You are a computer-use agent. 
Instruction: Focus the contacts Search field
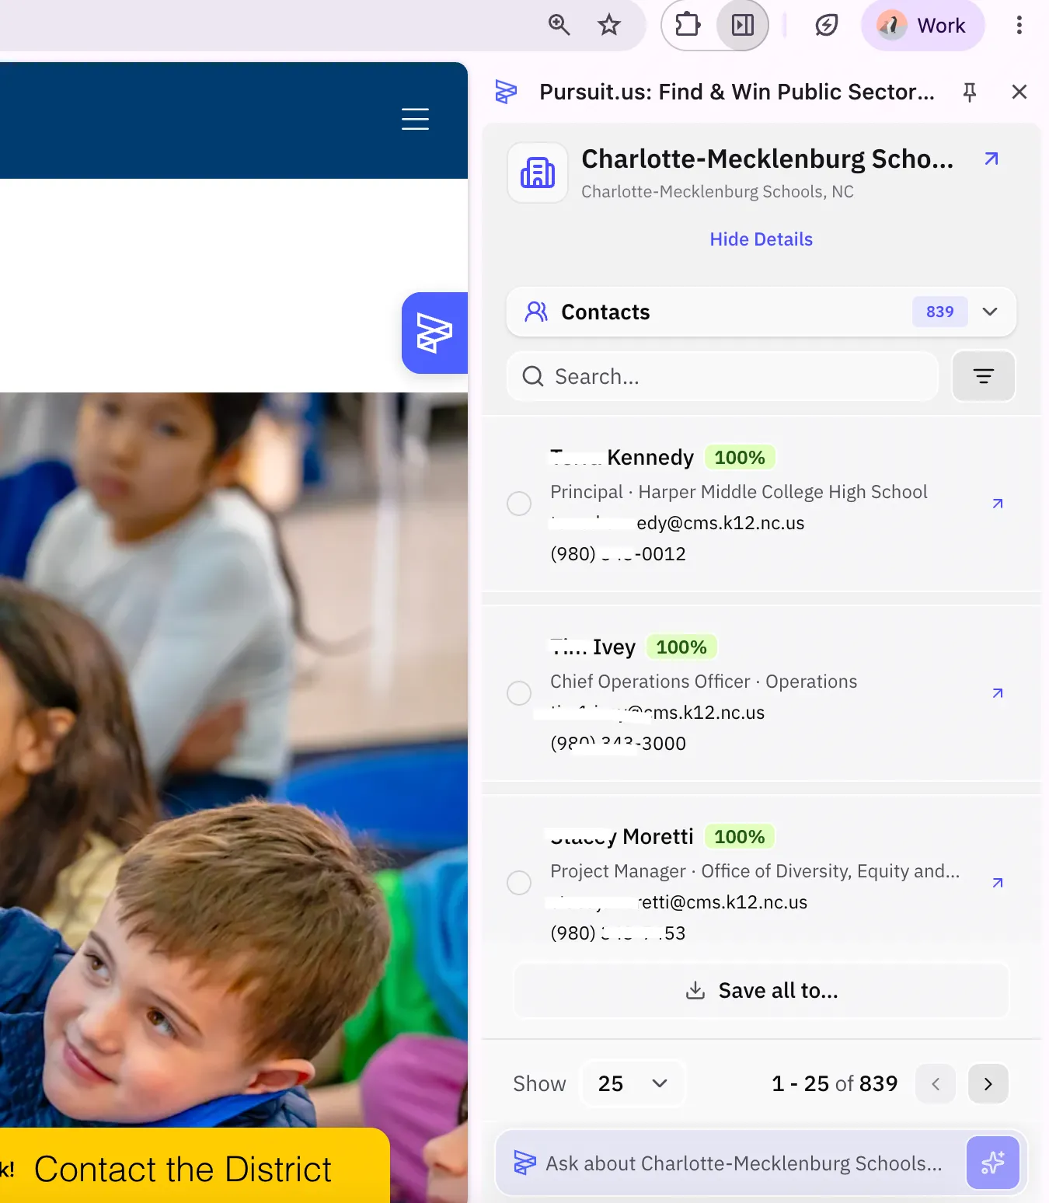point(723,376)
